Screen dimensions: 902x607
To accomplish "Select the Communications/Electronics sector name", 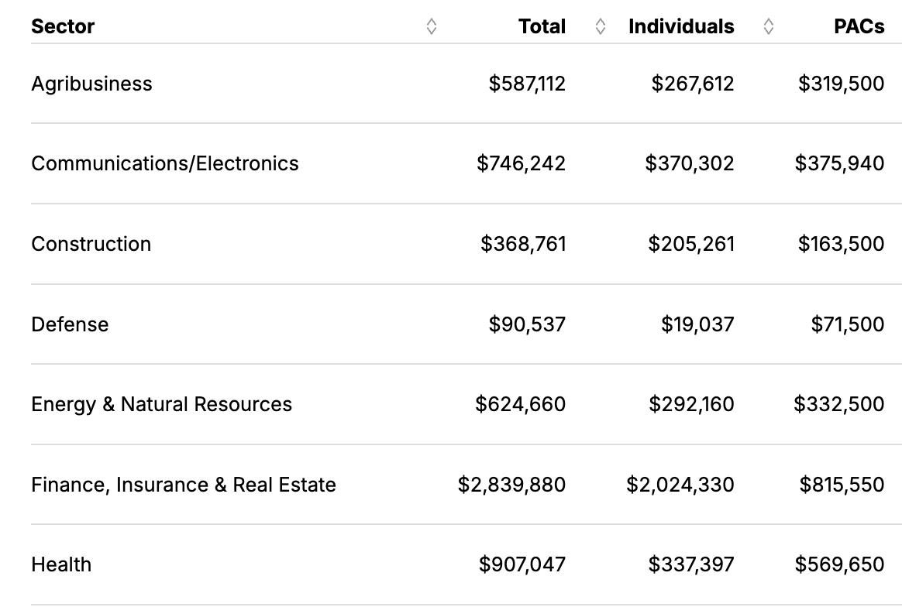I will point(164,163).
